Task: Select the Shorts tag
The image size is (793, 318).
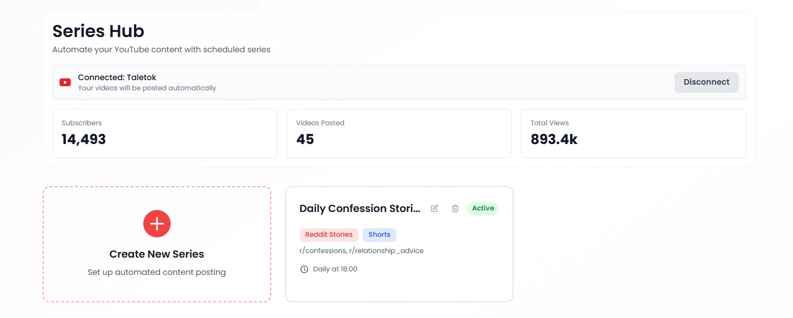Action: coord(379,235)
